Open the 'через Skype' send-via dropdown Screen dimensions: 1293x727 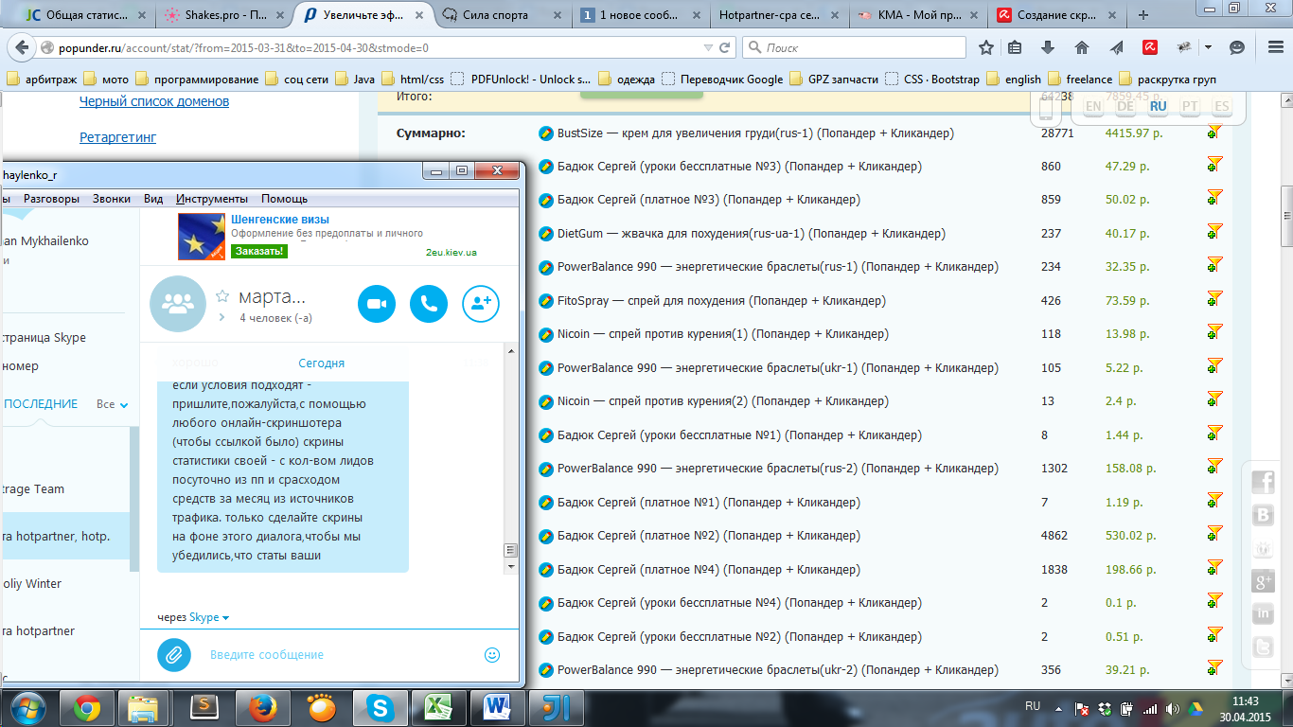coord(193,617)
